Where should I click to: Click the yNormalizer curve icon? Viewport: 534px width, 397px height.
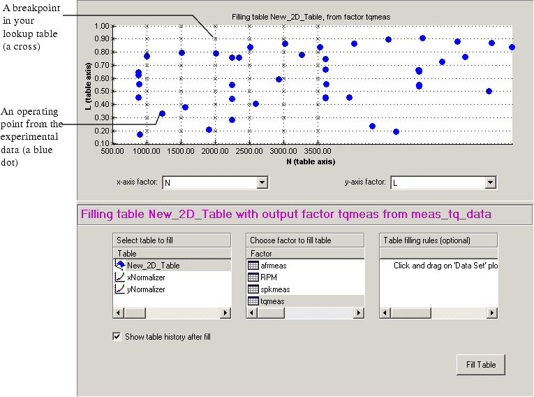point(119,289)
